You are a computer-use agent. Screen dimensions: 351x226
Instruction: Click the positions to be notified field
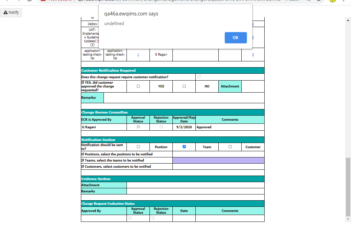[218, 154]
